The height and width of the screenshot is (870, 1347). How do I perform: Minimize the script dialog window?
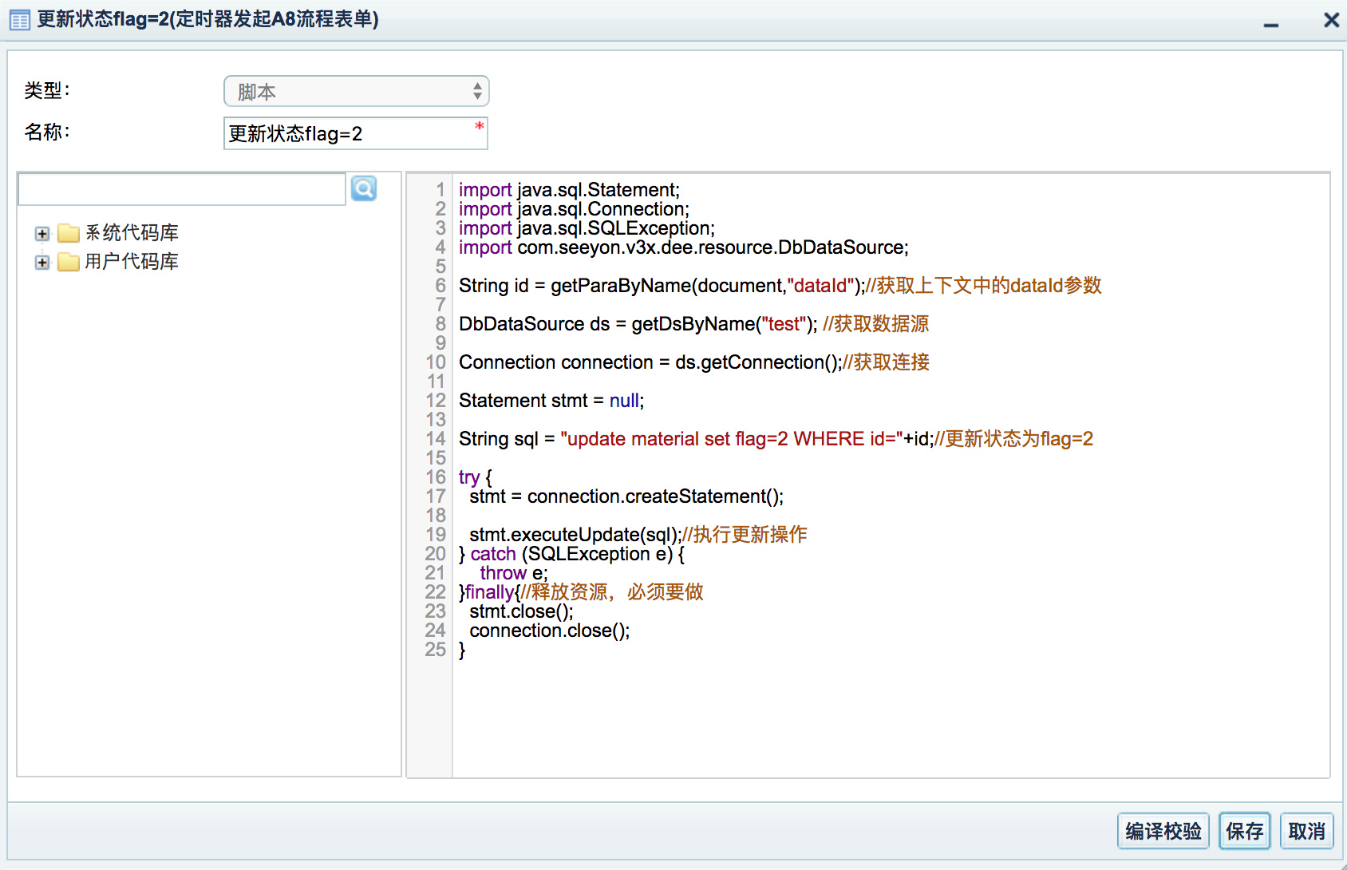1271,24
